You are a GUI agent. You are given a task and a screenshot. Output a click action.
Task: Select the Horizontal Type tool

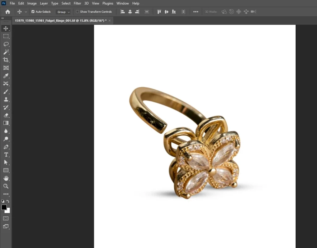pos(6,155)
